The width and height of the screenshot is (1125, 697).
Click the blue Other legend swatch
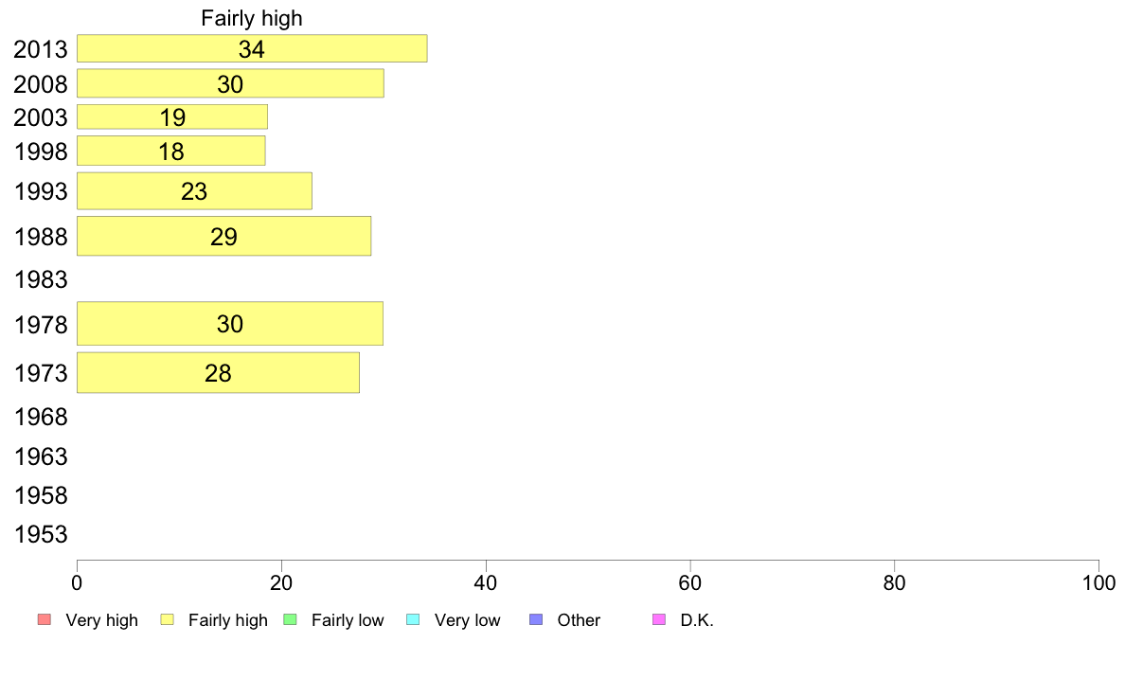[x=536, y=619]
